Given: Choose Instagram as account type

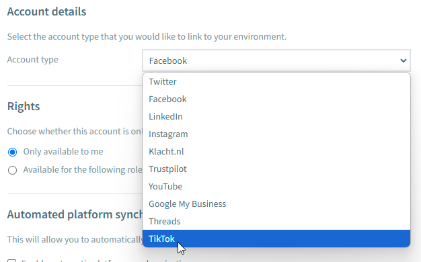Looking at the screenshot, I should (276, 134).
